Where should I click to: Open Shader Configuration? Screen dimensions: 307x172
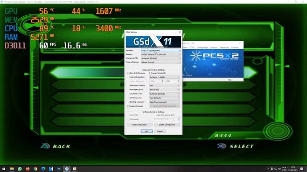pos(167,125)
